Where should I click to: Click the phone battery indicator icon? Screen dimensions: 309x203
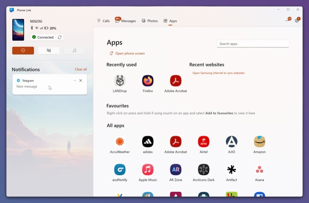pos(46,28)
